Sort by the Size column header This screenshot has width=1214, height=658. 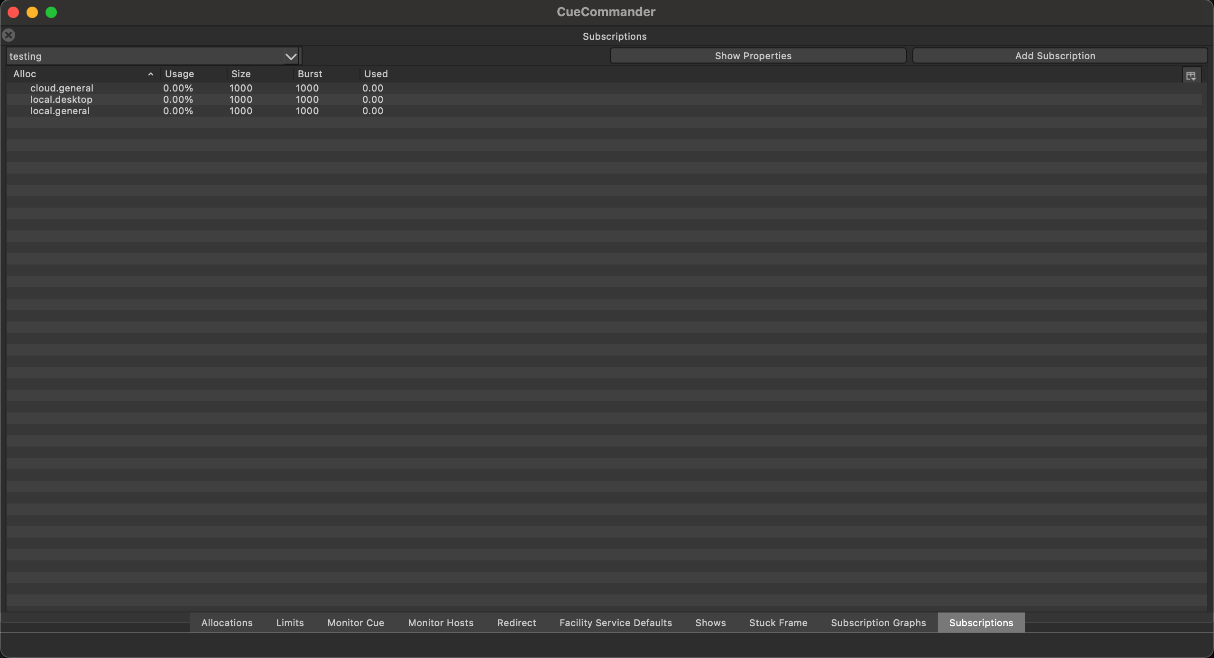click(x=260, y=74)
